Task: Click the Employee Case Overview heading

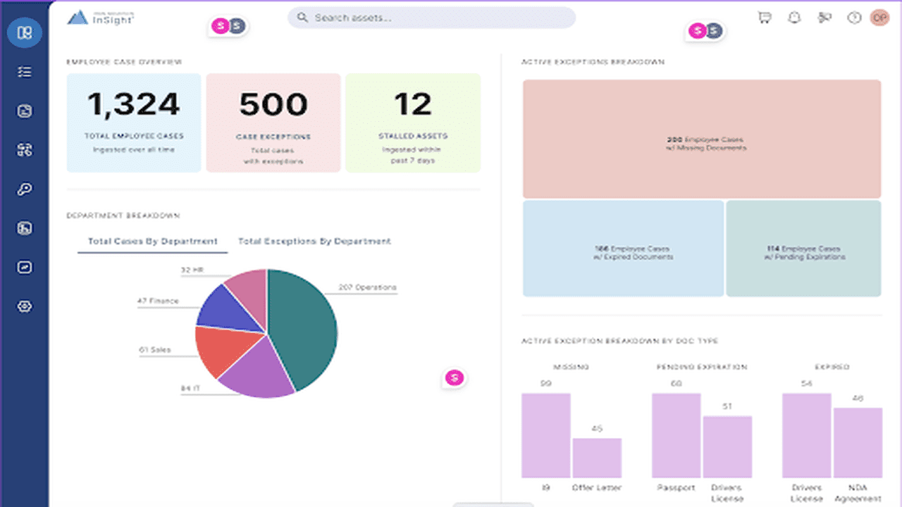Action: (x=124, y=62)
